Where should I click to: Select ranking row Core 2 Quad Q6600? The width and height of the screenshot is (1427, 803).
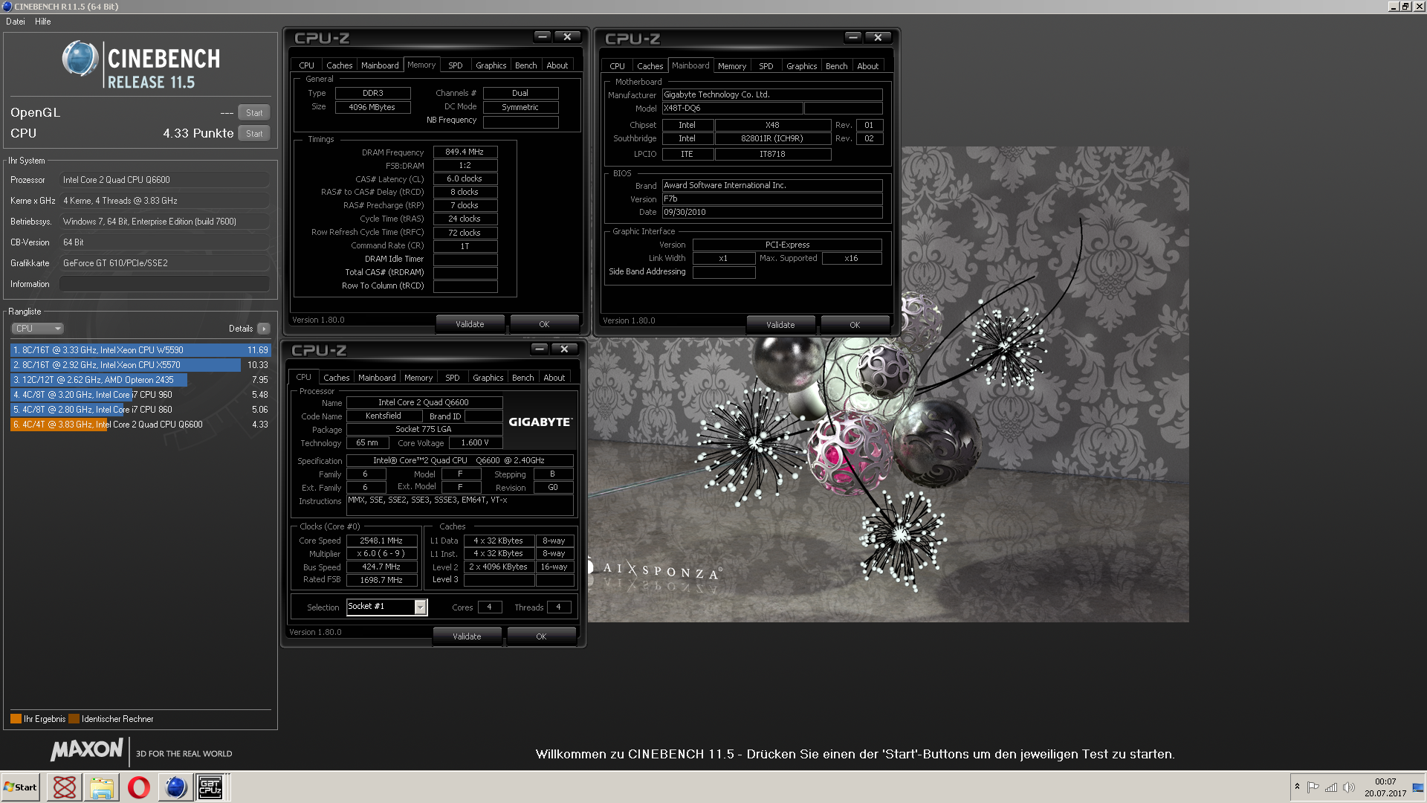(140, 425)
